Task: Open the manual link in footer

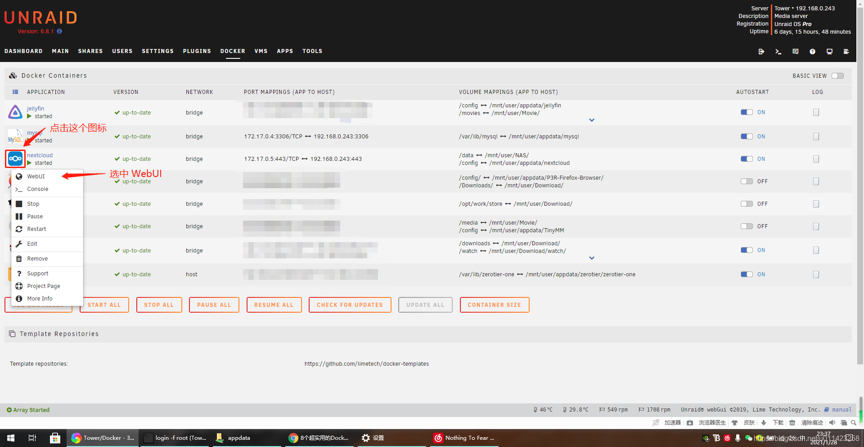Action: coord(841,410)
